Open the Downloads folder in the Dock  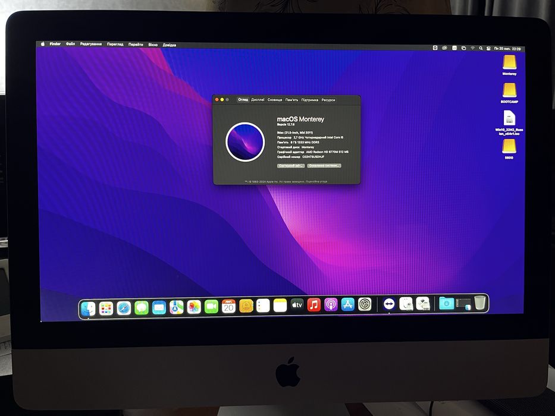(x=446, y=303)
